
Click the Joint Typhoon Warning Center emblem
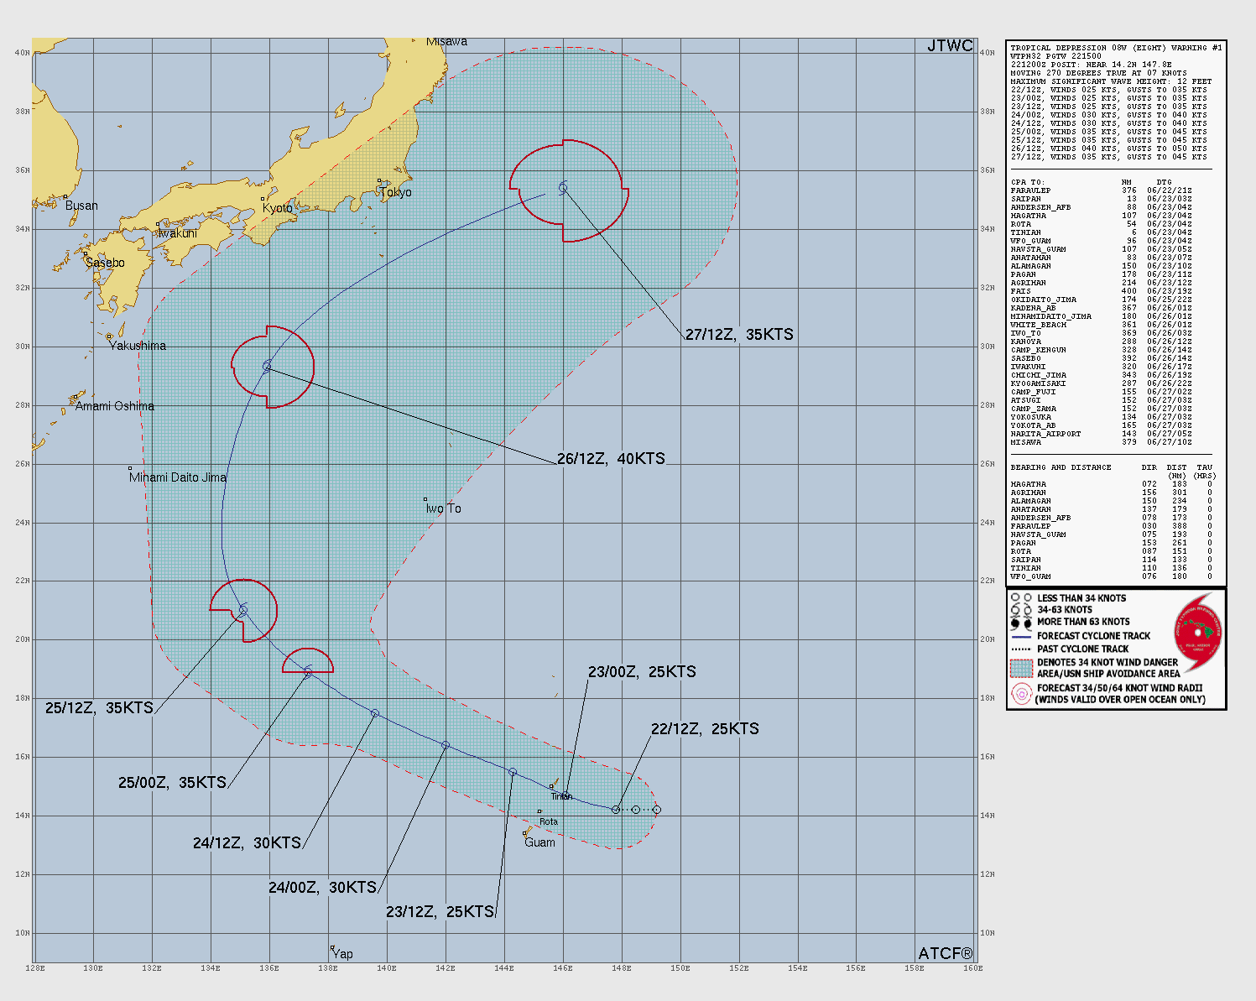point(1198,632)
